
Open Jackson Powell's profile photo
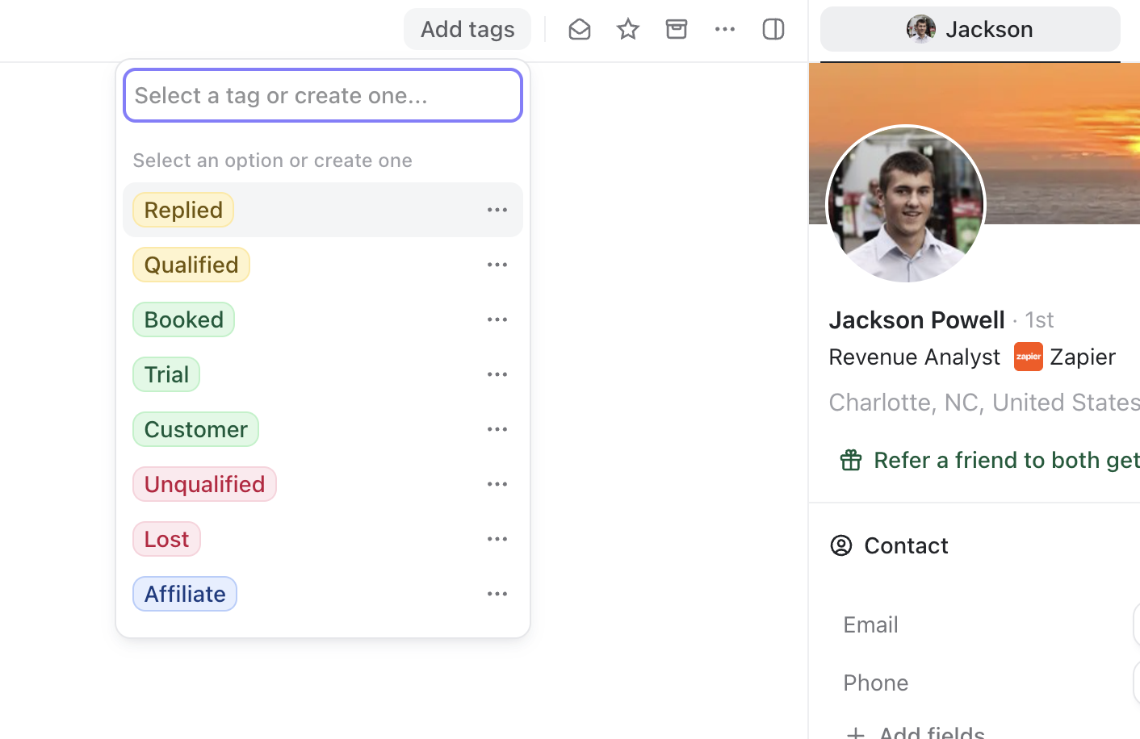(x=906, y=204)
